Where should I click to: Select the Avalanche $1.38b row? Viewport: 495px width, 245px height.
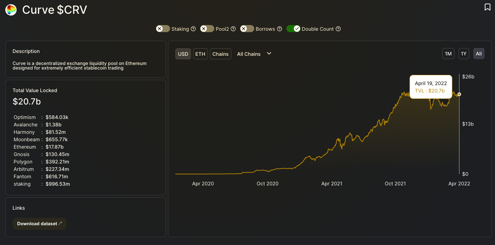click(37, 125)
